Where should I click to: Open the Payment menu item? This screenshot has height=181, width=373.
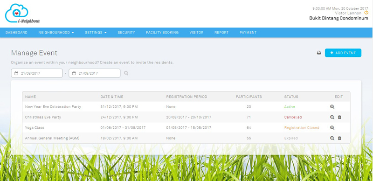(x=248, y=33)
